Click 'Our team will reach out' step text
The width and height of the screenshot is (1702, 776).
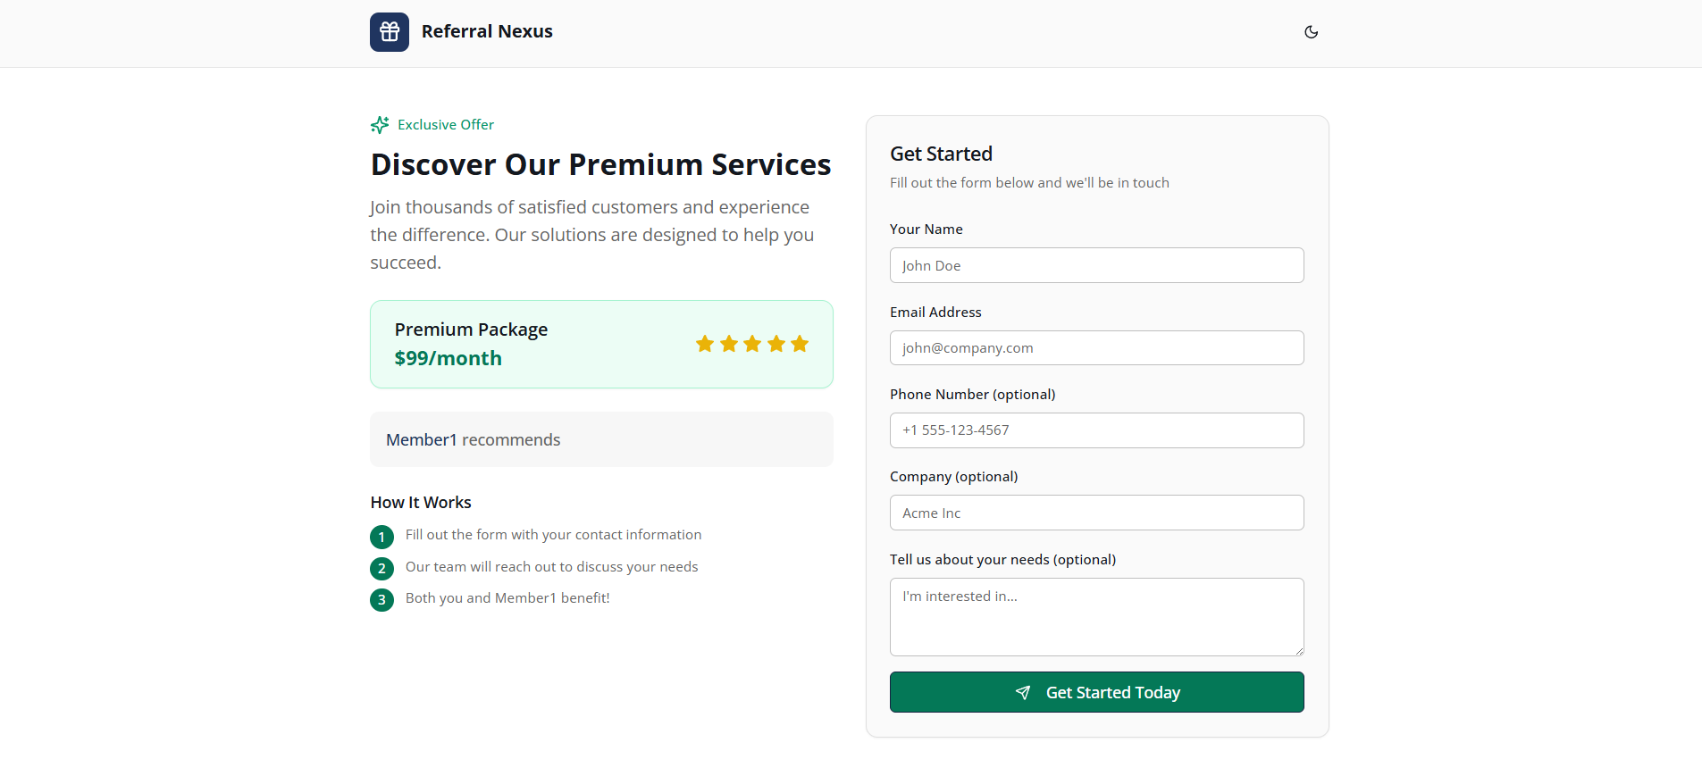pyautogui.click(x=552, y=567)
